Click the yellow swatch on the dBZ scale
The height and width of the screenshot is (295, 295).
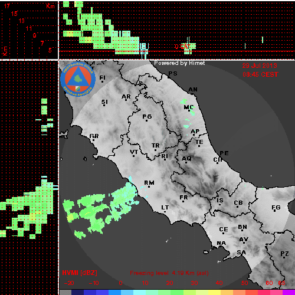tap(215, 292)
